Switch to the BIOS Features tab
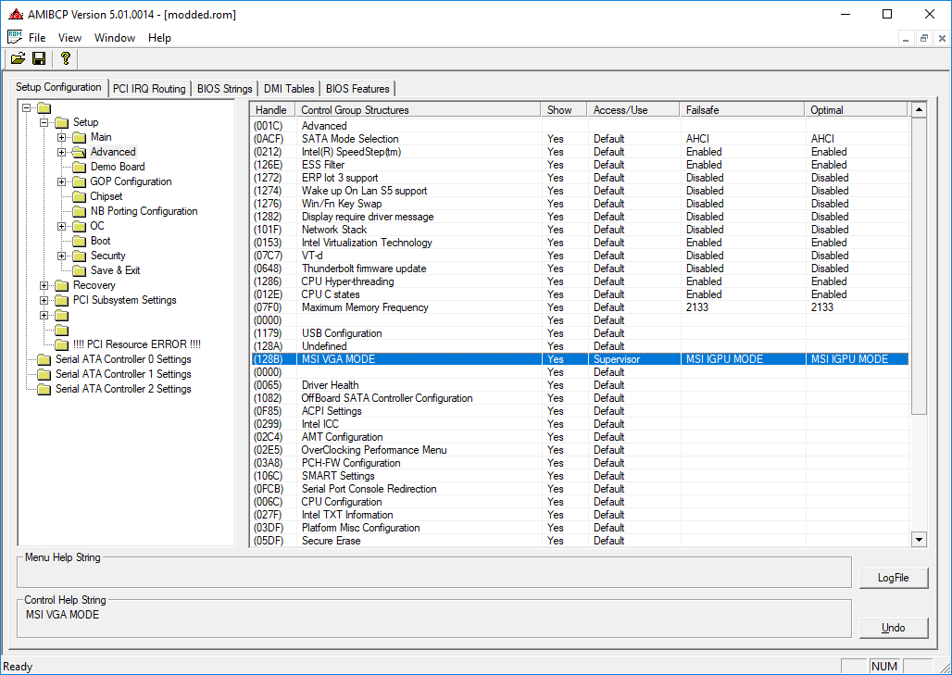The width and height of the screenshot is (952, 675). (357, 89)
